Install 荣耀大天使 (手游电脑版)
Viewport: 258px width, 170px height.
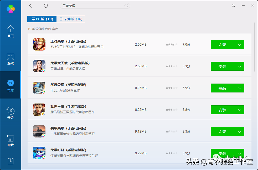click(223, 66)
